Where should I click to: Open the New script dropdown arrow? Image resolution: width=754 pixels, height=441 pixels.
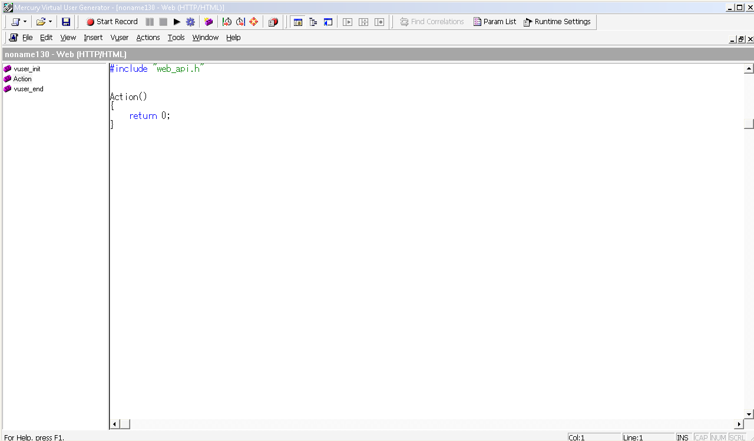tap(25, 22)
